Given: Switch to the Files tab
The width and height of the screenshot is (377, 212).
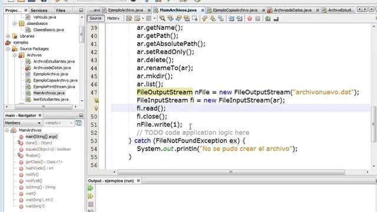Looking at the screenshot, I should point(61,11).
